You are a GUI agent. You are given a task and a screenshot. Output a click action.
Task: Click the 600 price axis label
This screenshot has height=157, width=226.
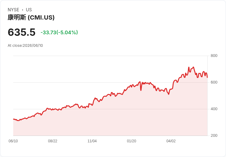[214, 82]
